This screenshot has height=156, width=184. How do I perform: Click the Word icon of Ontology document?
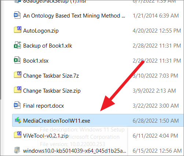click(17, 15)
